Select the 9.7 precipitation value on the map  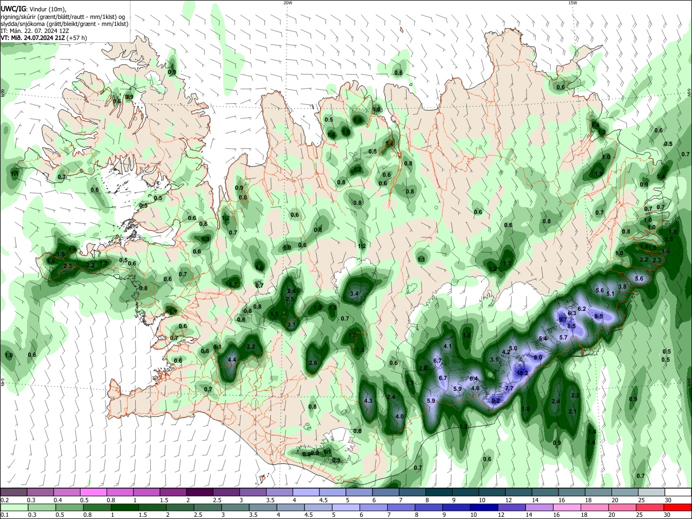tap(563, 320)
